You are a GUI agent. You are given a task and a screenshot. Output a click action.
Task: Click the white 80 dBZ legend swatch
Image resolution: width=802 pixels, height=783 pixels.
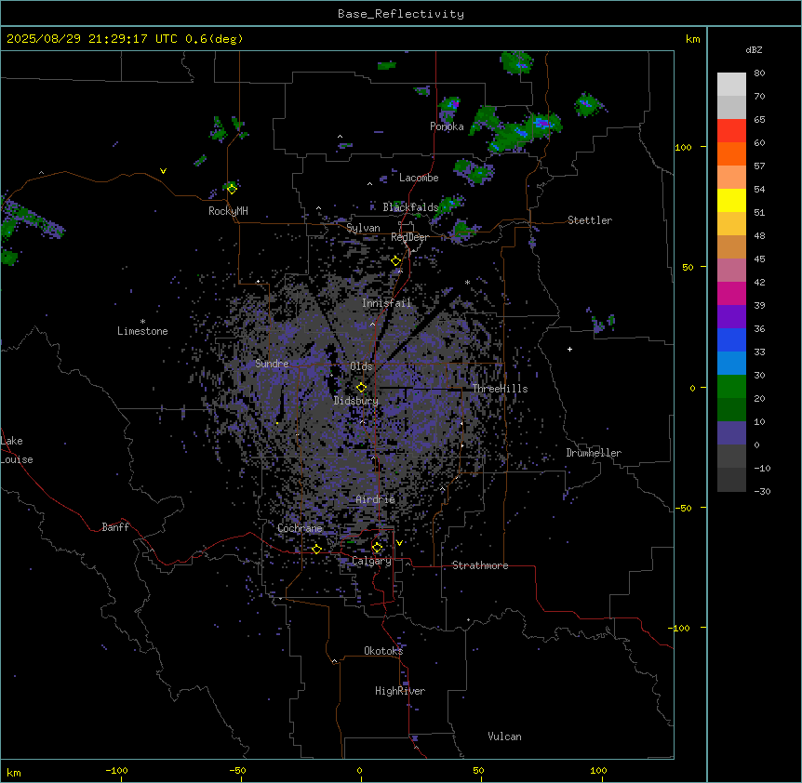click(731, 85)
